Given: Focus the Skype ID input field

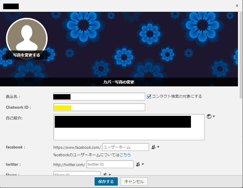Looking at the screenshot, I should coord(77,173).
